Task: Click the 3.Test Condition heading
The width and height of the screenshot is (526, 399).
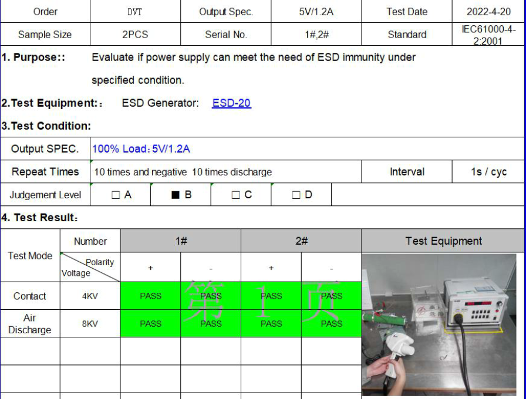Action: 46,126
